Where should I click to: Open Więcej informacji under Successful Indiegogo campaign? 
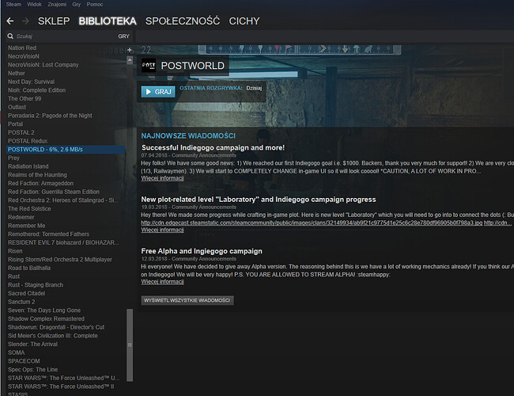tap(163, 178)
